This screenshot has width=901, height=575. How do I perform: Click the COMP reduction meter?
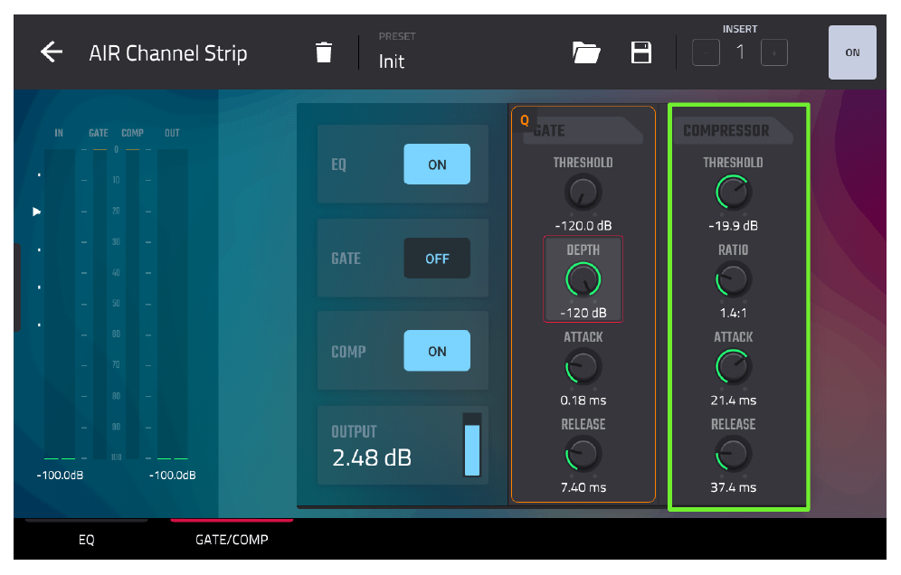pyautogui.click(x=132, y=304)
